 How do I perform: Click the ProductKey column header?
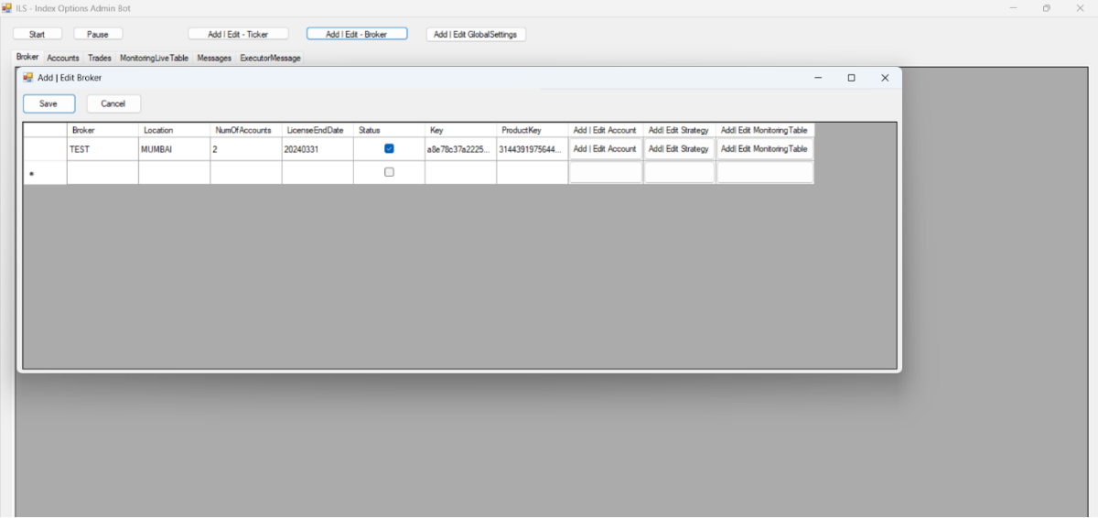click(x=532, y=130)
